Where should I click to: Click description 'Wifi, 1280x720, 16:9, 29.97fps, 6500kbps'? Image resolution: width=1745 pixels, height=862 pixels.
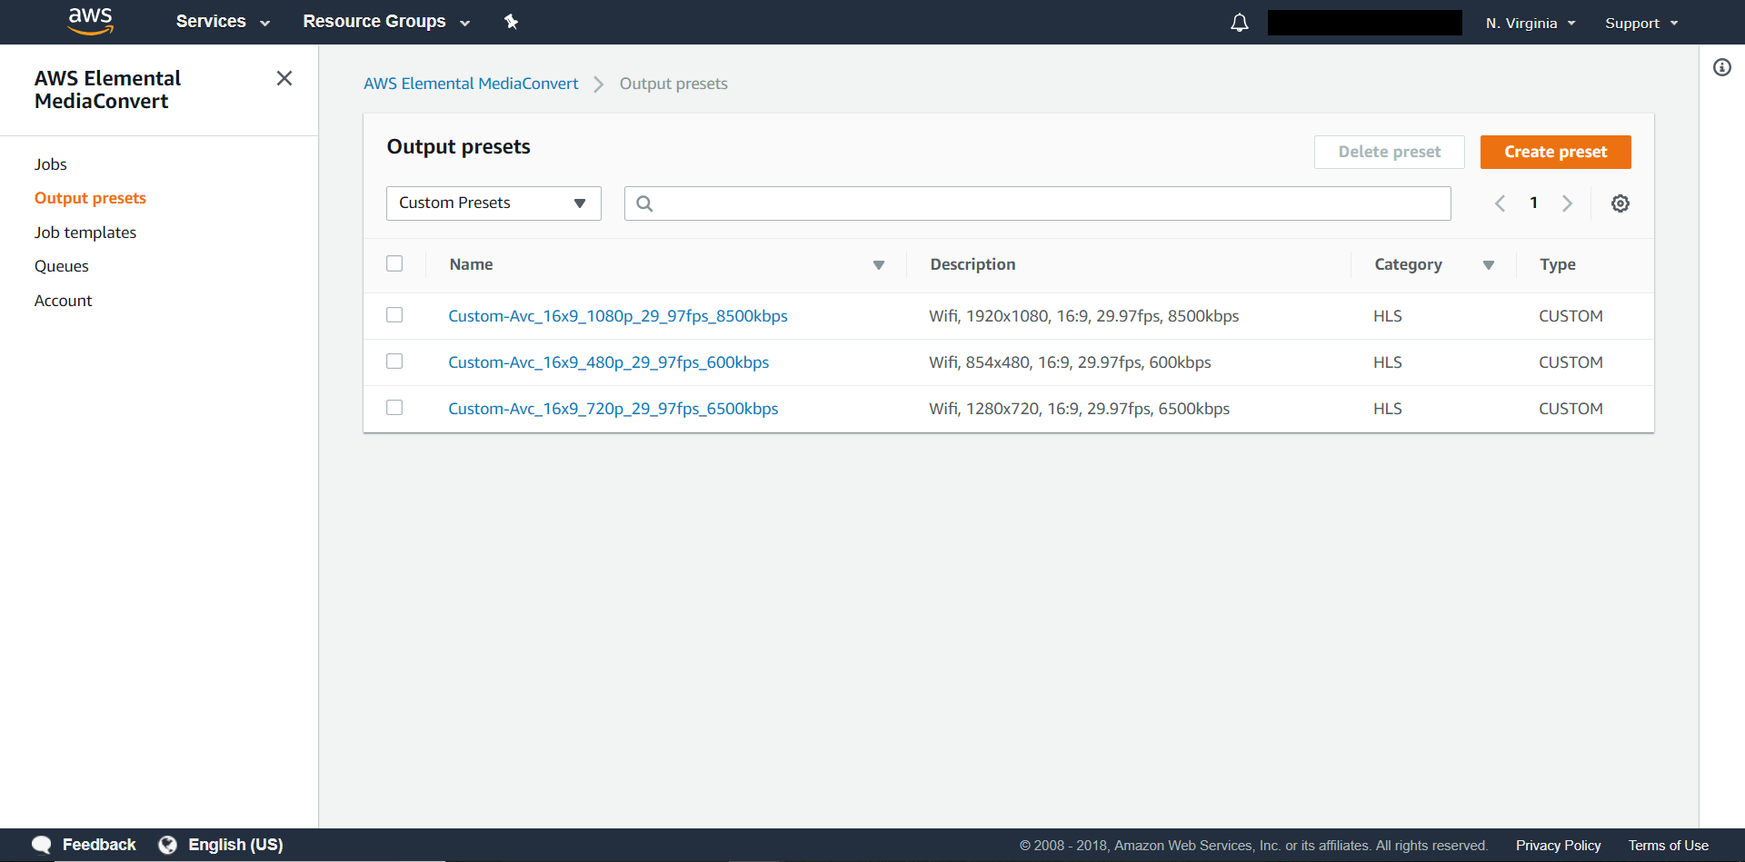point(1080,409)
